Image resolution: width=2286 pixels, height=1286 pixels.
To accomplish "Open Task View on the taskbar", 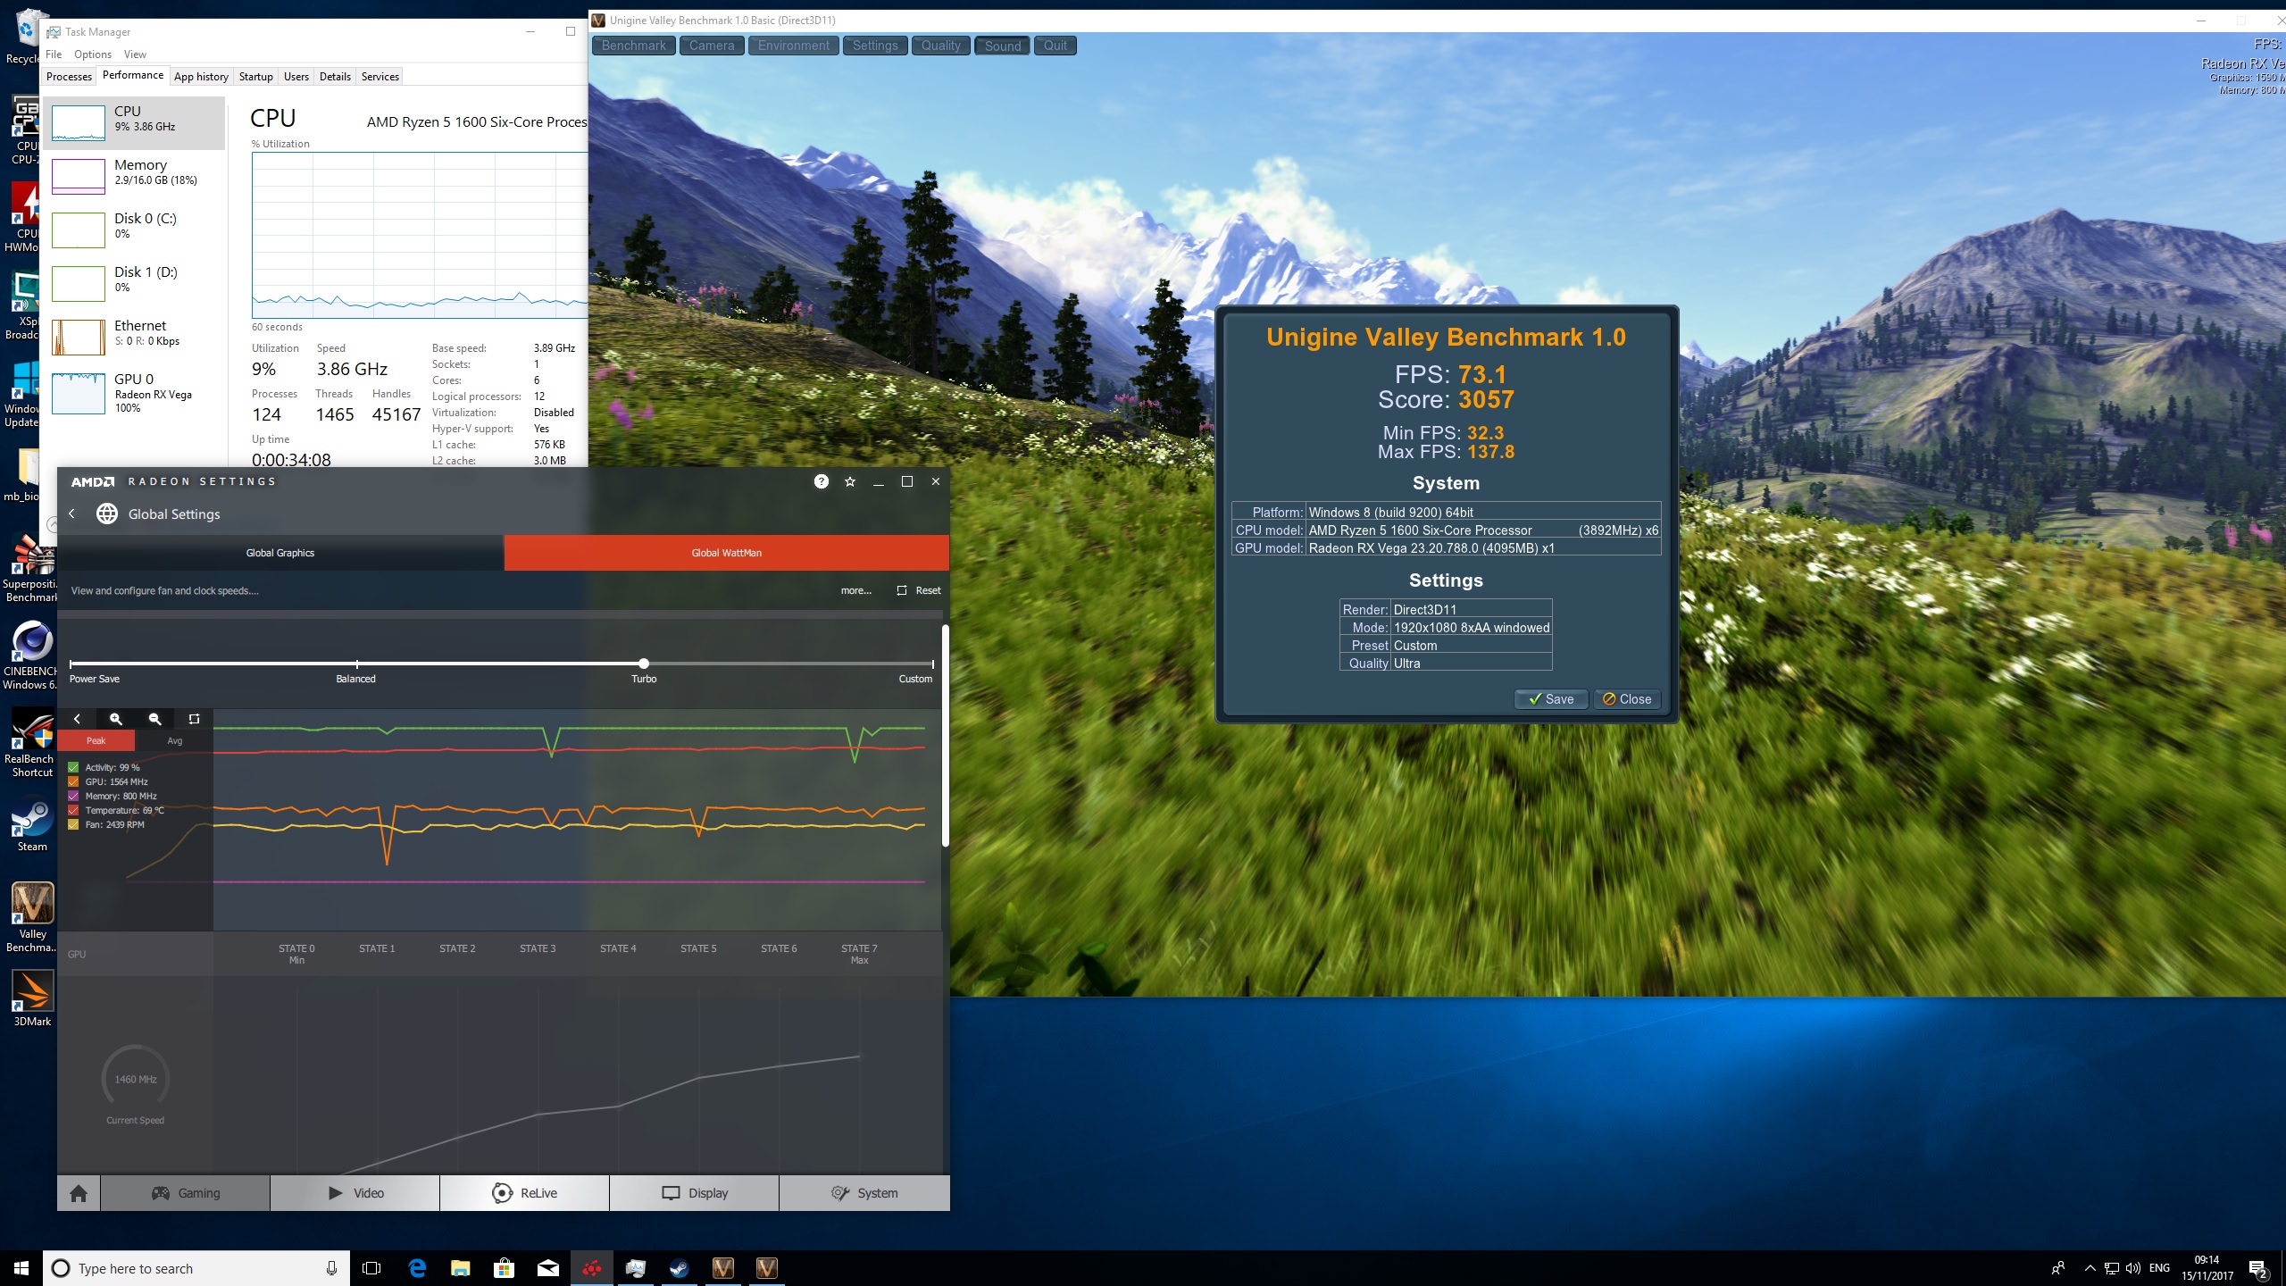I will point(371,1268).
